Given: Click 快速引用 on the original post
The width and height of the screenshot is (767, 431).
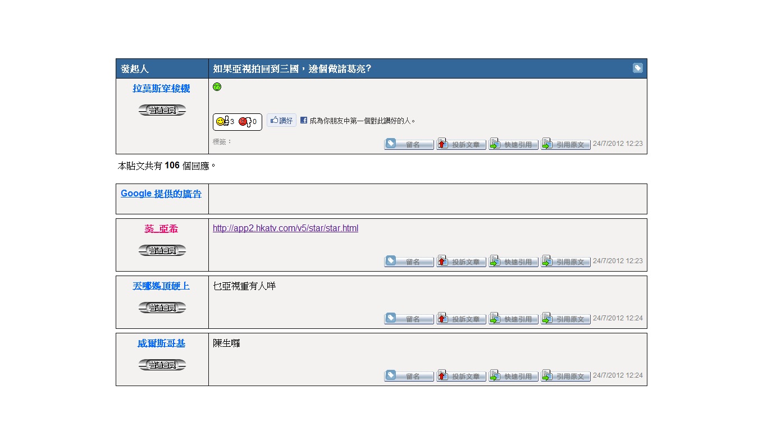Looking at the screenshot, I should [x=513, y=144].
